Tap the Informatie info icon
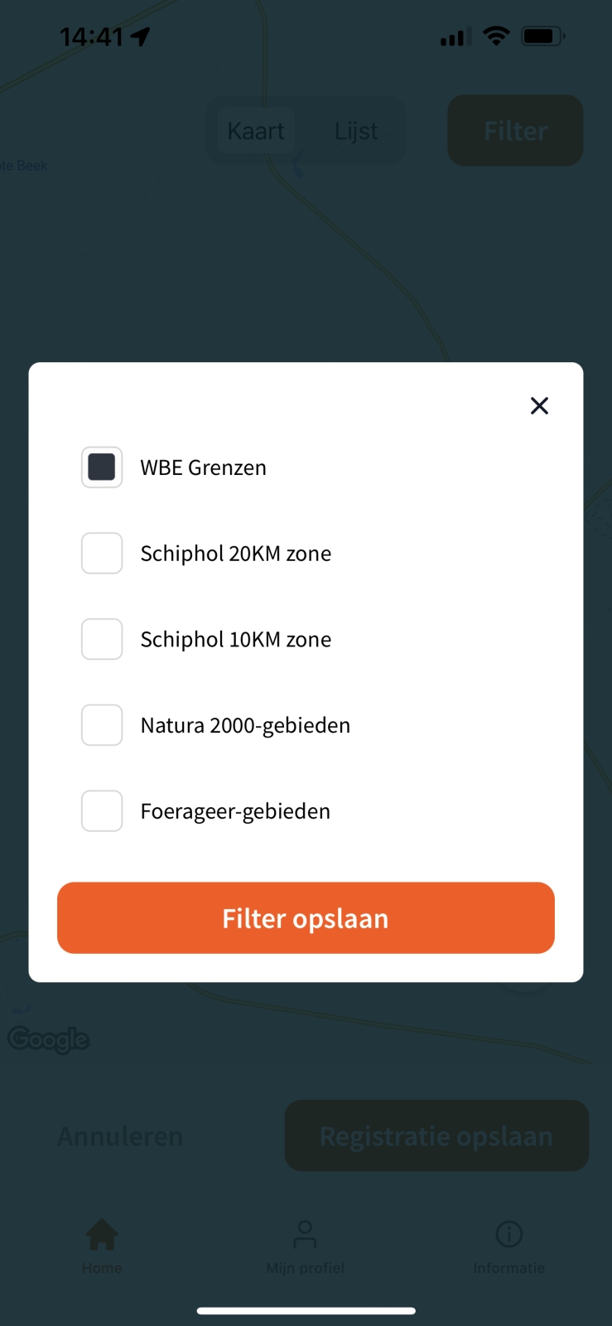The width and height of the screenshot is (612, 1326). point(508,1235)
